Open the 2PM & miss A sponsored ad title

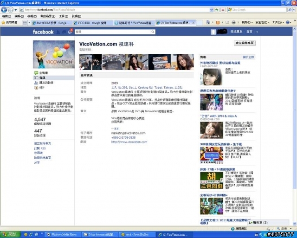(x=218, y=116)
